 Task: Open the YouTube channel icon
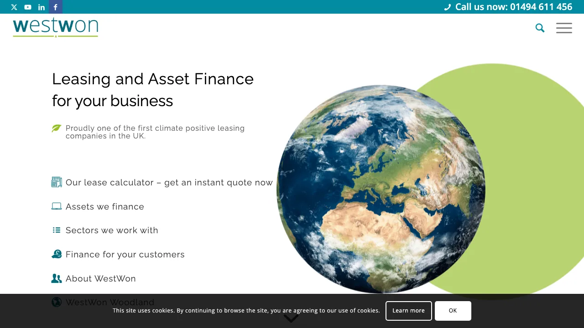(x=28, y=7)
